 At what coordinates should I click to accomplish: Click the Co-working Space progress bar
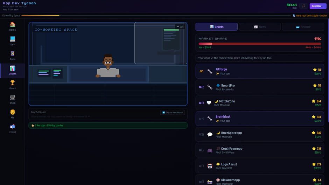(x=155, y=15)
